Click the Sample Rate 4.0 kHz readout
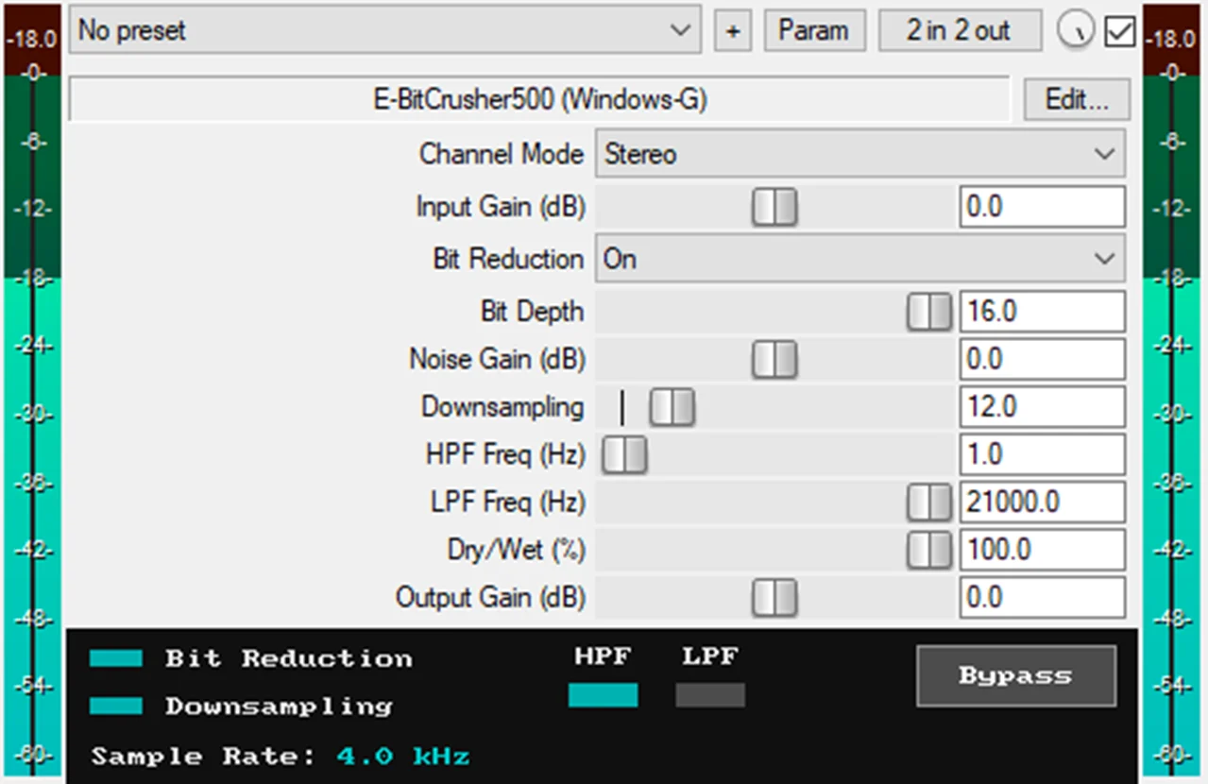This screenshot has height=784, width=1208. [281, 757]
